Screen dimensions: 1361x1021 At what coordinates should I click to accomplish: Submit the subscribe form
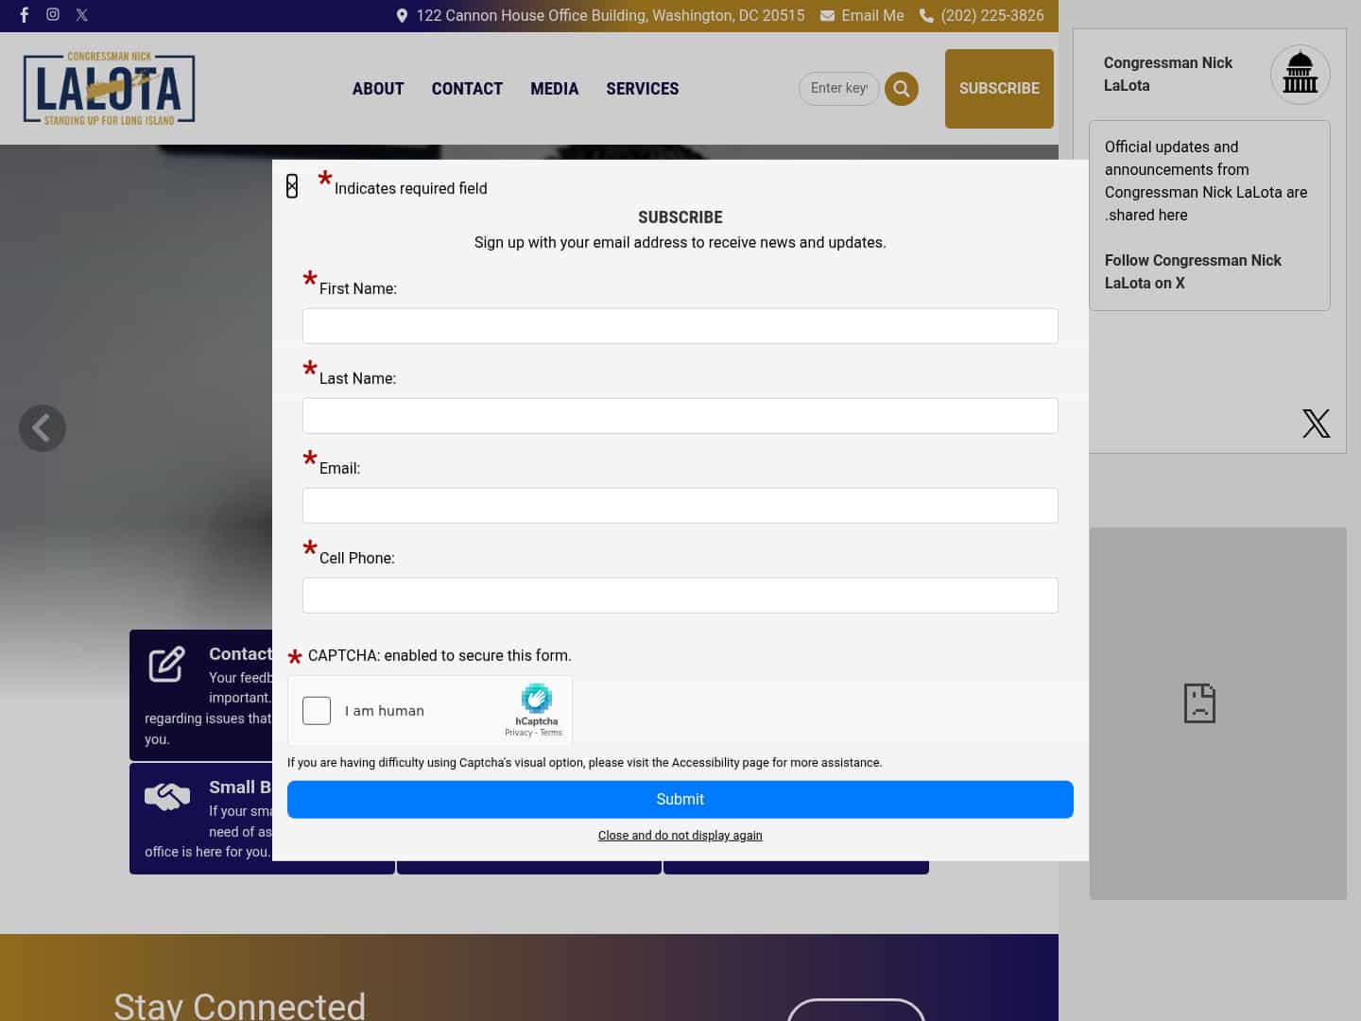(x=680, y=800)
